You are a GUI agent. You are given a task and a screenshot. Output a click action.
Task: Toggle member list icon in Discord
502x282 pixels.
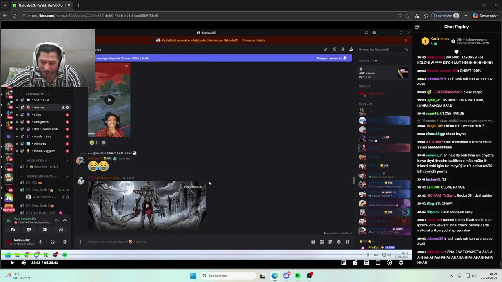351,49
